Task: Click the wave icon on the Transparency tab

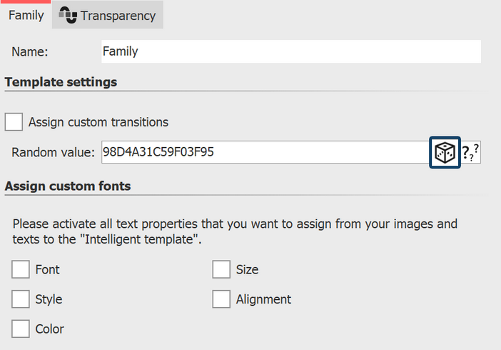Action: pos(68,15)
